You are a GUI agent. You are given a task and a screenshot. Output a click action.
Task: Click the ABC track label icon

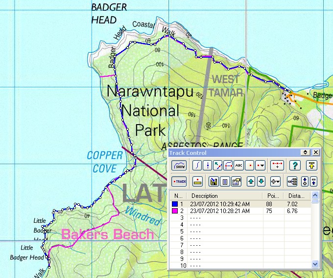tap(238, 166)
